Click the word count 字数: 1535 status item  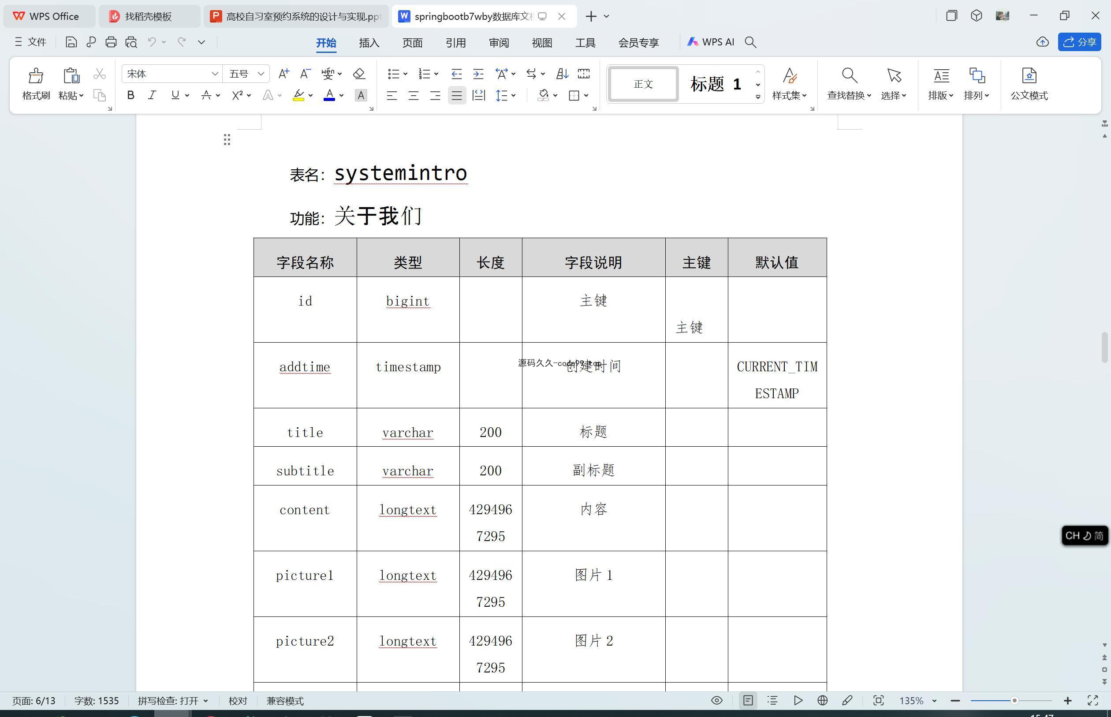97,701
